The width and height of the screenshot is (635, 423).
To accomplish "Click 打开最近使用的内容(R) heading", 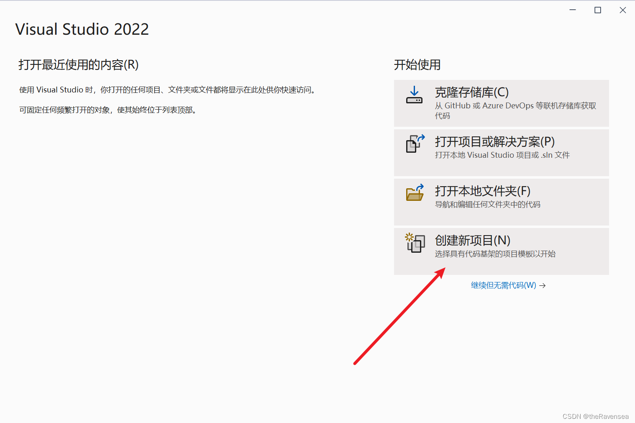I will click(x=78, y=65).
